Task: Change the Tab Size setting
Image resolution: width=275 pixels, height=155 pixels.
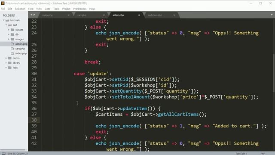Action: pyautogui.click(x=241, y=154)
